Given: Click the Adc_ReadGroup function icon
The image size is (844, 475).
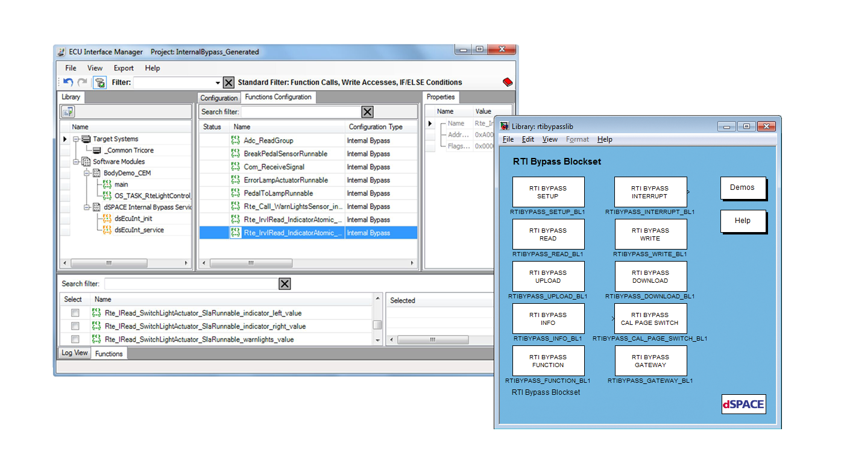Looking at the screenshot, I should pos(236,140).
